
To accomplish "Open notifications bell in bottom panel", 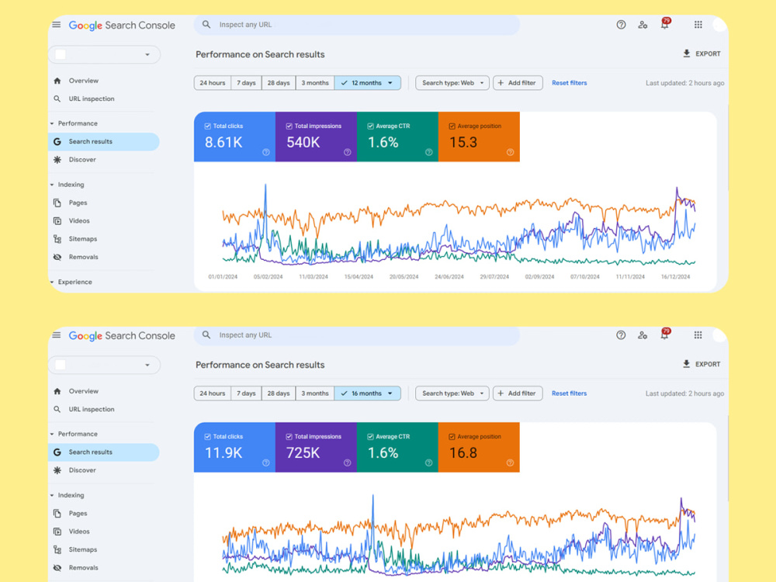I will pos(665,334).
